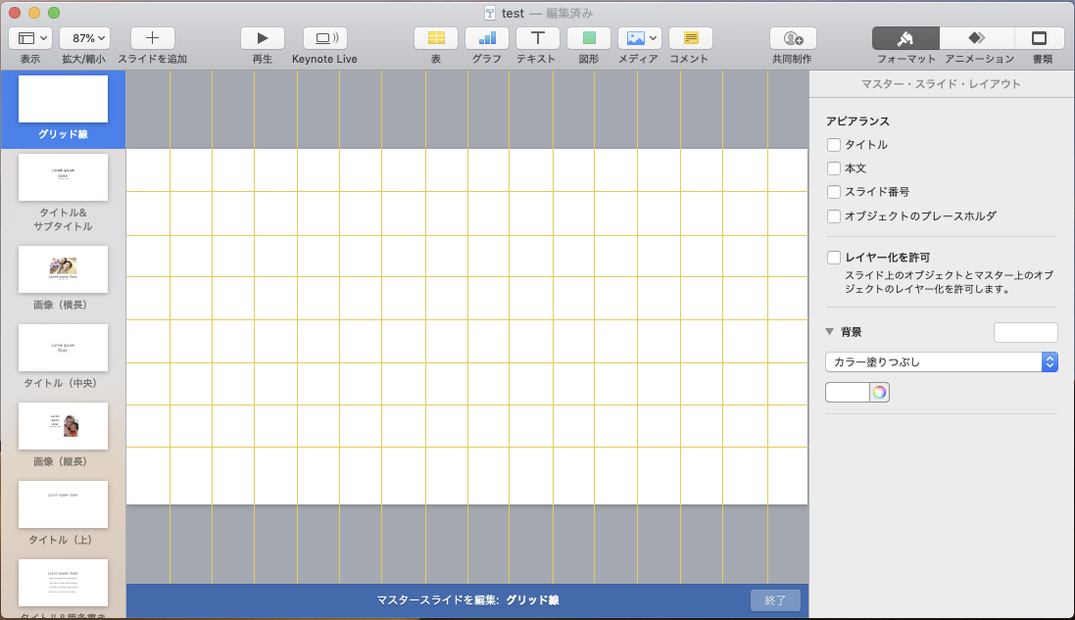This screenshot has width=1075, height=620.
Task: Start the slideshow with 再生
Action: [262, 38]
